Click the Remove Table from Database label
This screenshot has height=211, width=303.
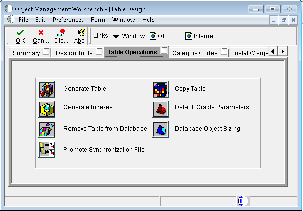pyautogui.click(x=105, y=129)
